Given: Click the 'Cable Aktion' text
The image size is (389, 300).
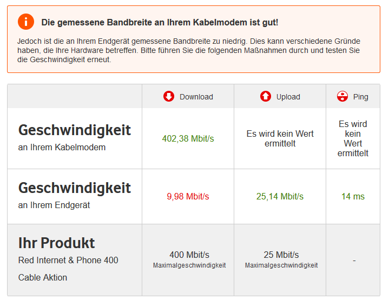Looking at the screenshot, I should (43, 277).
